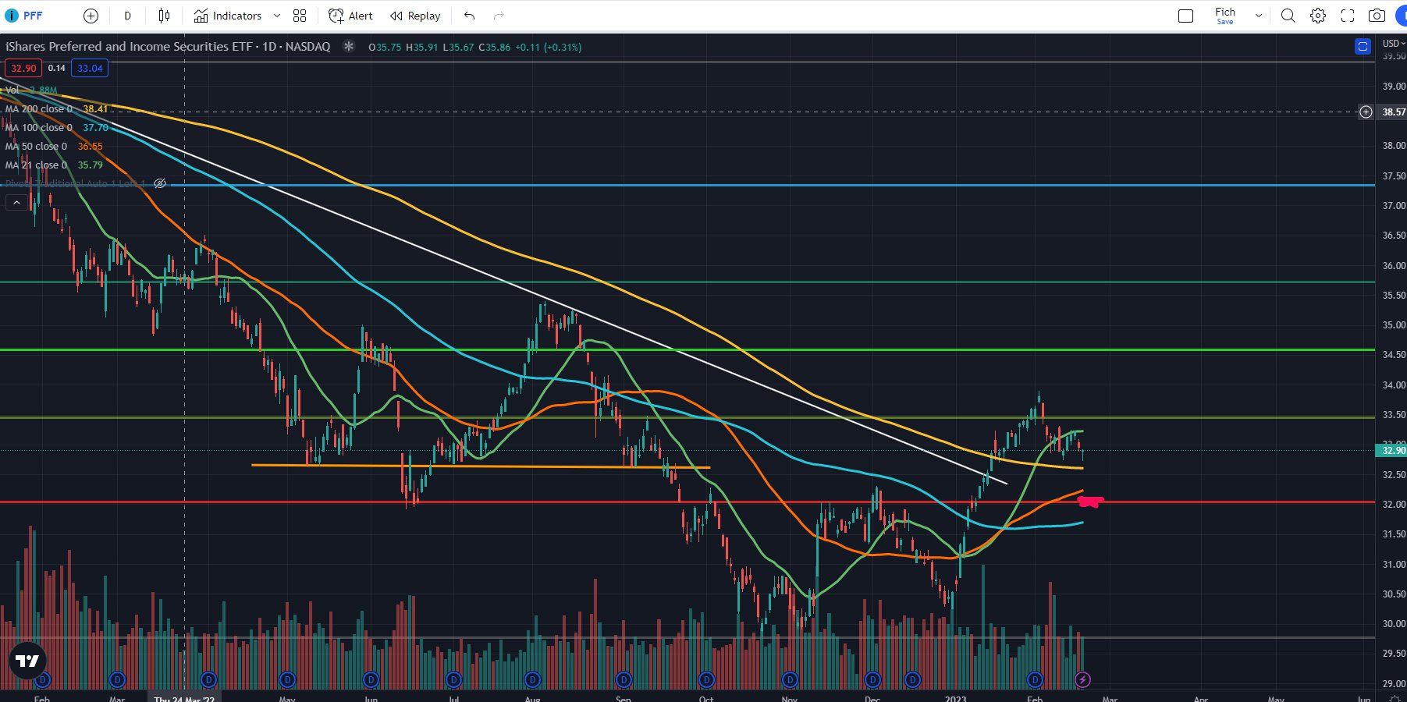Click the dividend marker near Jul
This screenshot has width=1407, height=702.
pos(453,680)
